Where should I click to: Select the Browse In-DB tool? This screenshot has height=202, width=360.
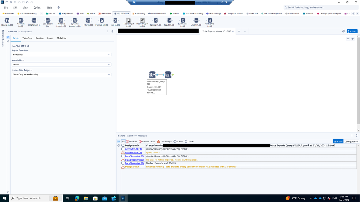(7, 22)
